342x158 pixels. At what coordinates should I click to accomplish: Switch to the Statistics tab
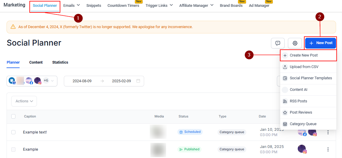pyautogui.click(x=60, y=62)
